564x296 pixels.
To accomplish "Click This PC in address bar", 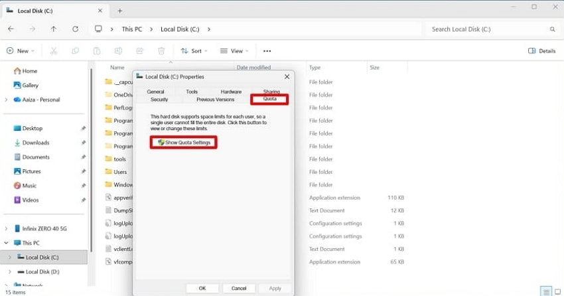I will tap(132, 29).
